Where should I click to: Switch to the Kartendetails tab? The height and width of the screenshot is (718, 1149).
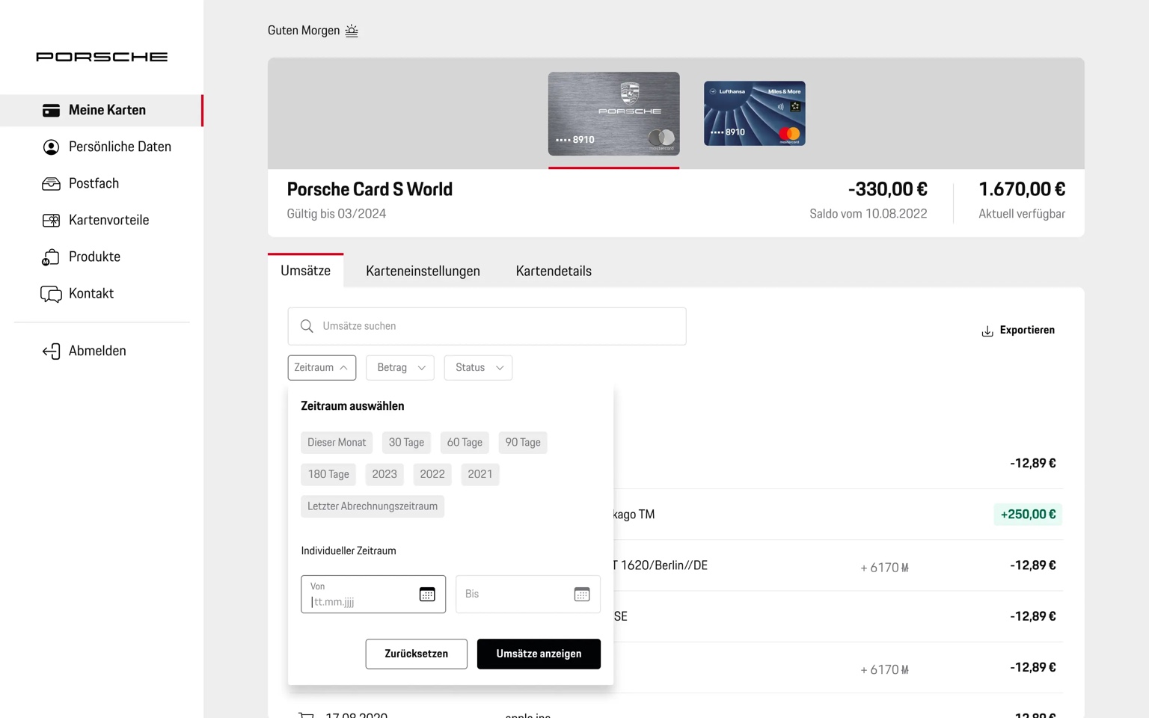click(x=554, y=271)
